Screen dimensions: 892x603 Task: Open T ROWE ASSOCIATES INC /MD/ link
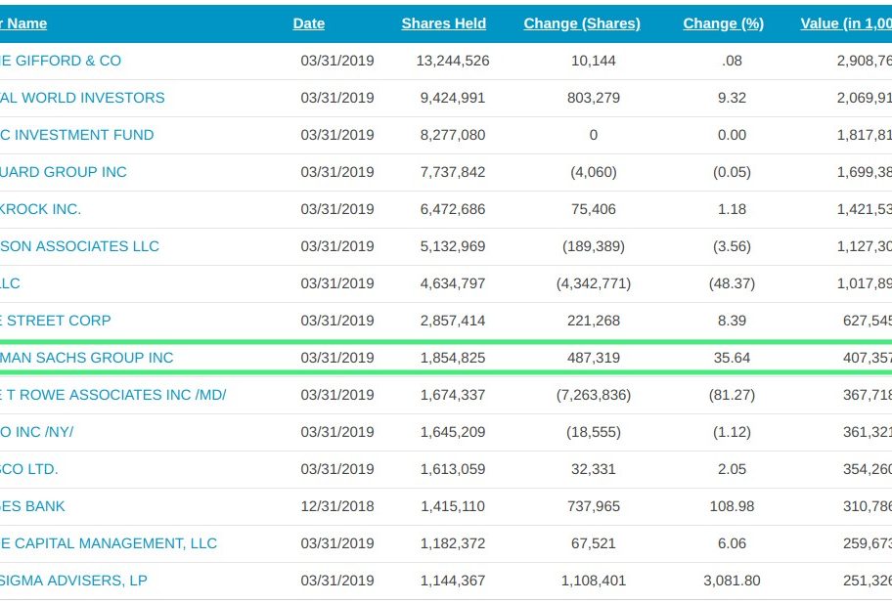coord(113,395)
